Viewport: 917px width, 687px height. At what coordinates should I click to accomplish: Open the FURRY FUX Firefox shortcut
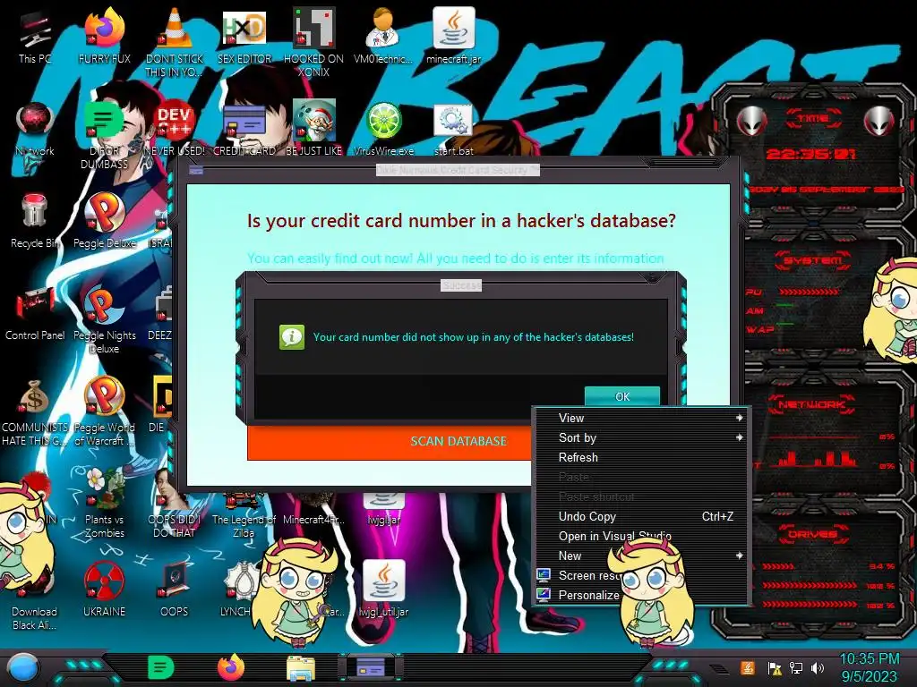104,37
